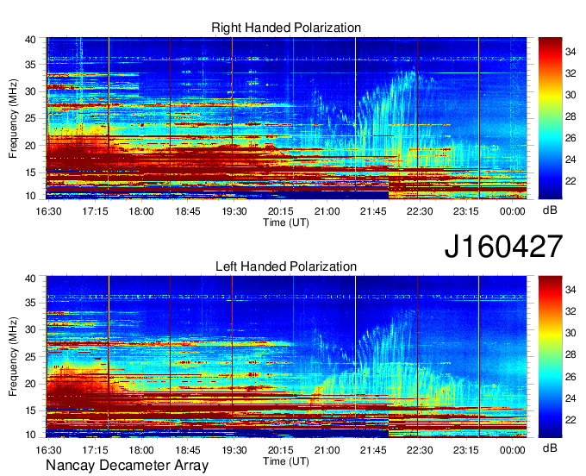Select the "J160427" observation identifier text

tap(503, 246)
